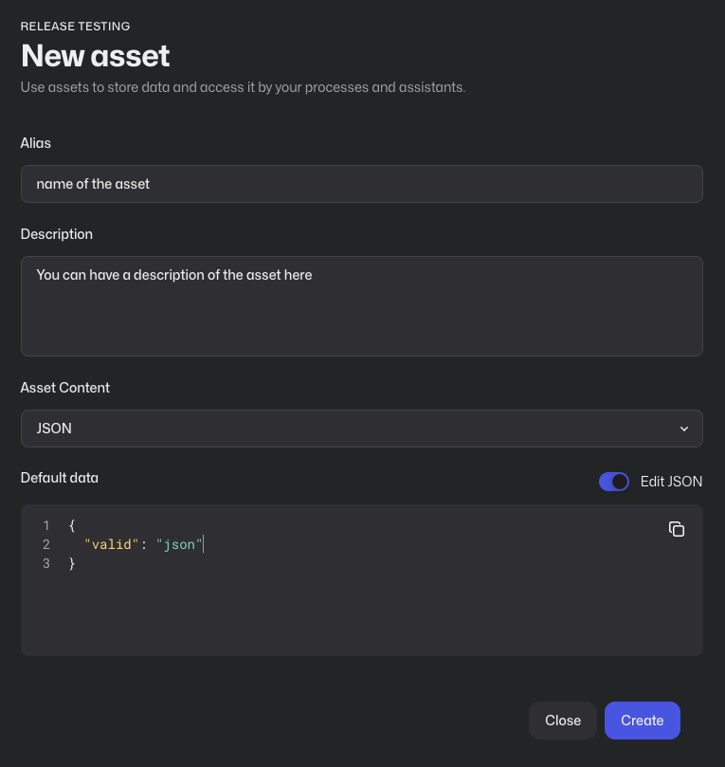Viewport: 725px width, 767px height.
Task: Click the Asset Content label
Action: [65, 388]
